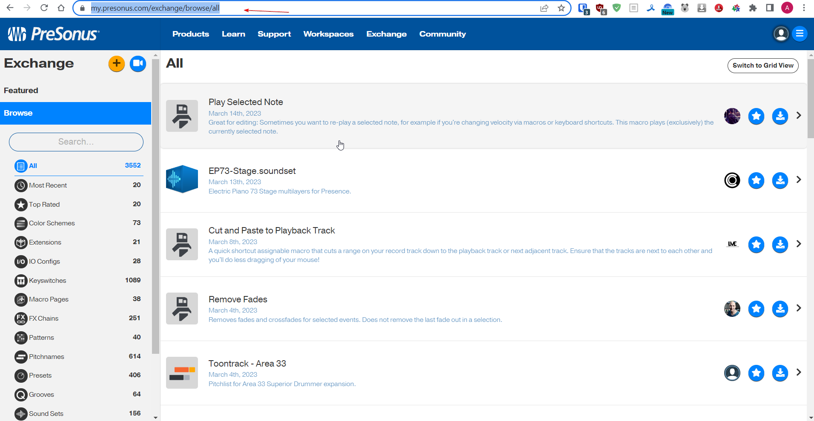Screen dimensions: 814x421
Task: Open the Workspaces menu
Action: tap(328, 34)
